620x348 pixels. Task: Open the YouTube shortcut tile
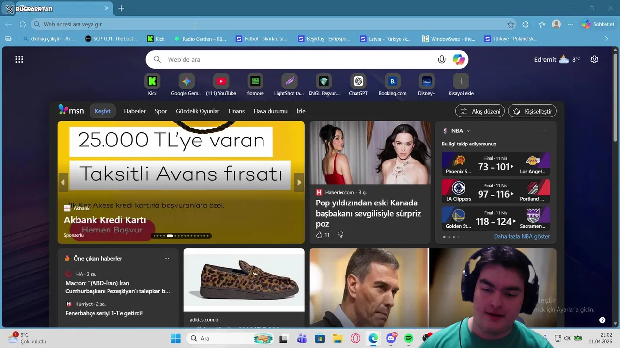(221, 81)
